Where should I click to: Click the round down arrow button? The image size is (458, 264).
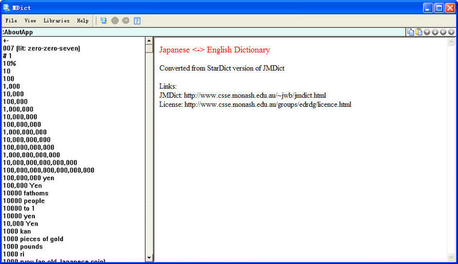435,32
